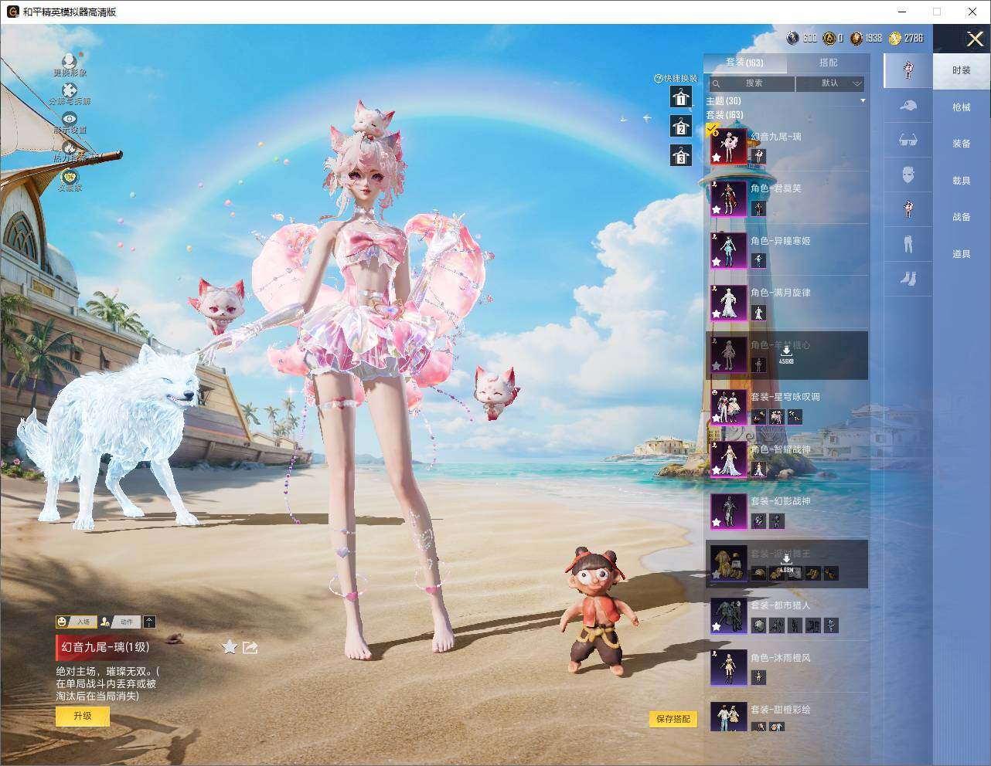
Task: Switch to the 搭配 tab
Action: click(x=828, y=63)
